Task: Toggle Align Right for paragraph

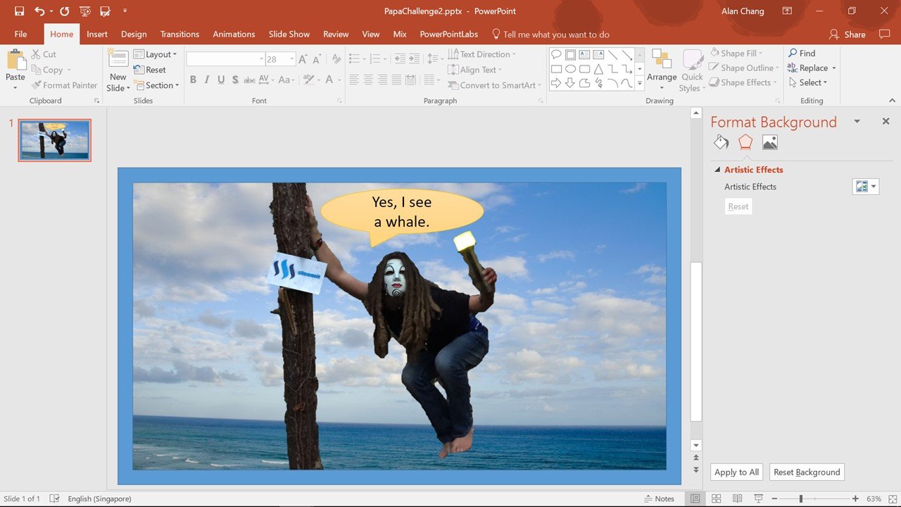Action: point(382,80)
